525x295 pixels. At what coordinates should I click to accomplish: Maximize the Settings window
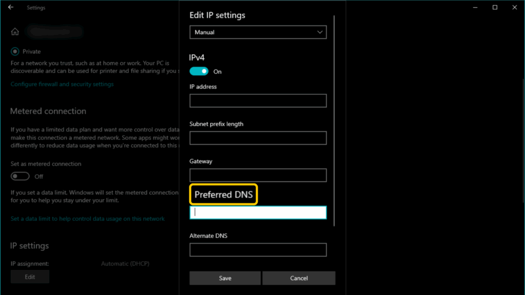495,7
